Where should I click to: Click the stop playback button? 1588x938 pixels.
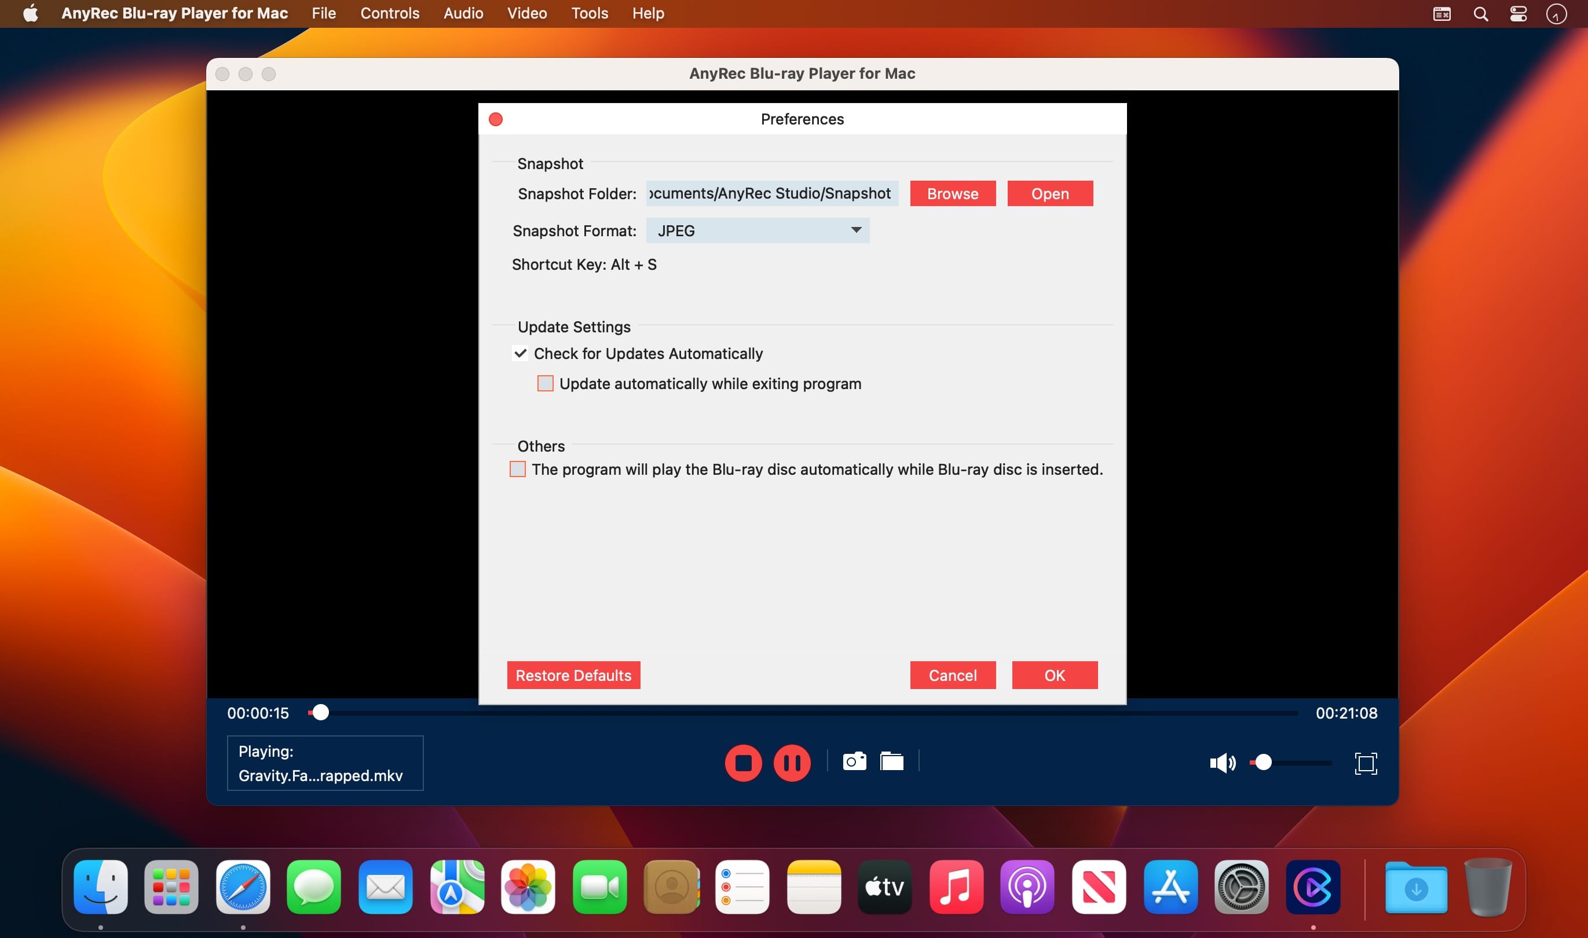(743, 763)
